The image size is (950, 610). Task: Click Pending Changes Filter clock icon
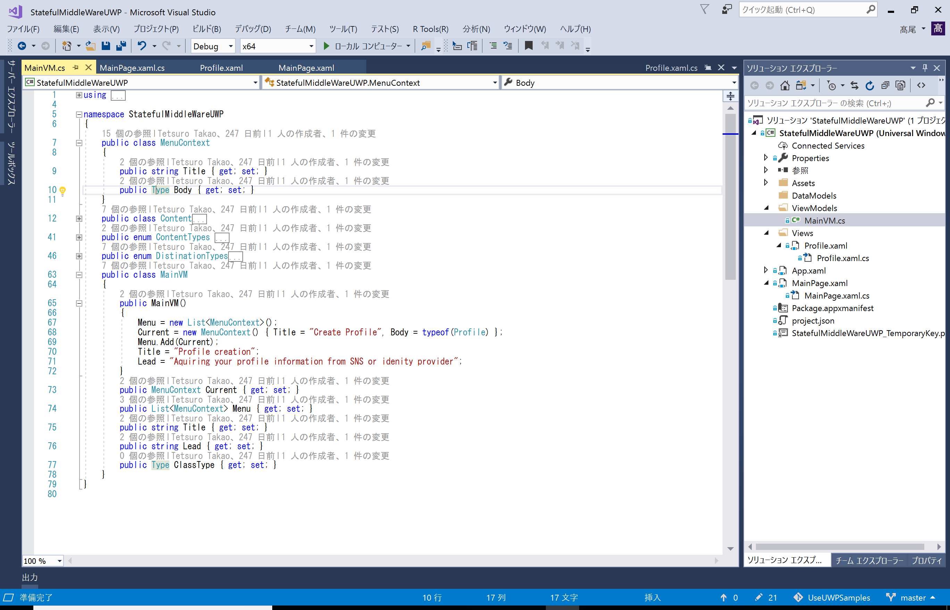pyautogui.click(x=832, y=85)
